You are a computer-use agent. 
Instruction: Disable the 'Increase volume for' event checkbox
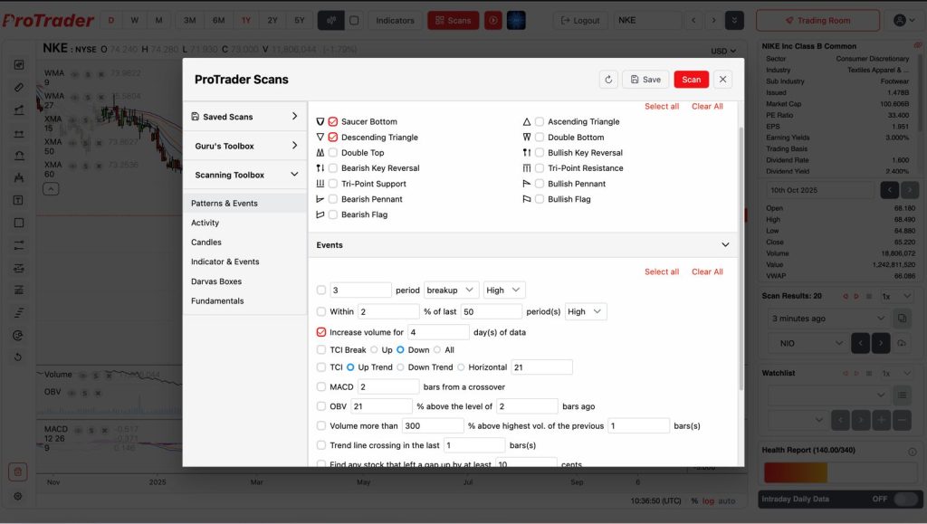click(321, 332)
